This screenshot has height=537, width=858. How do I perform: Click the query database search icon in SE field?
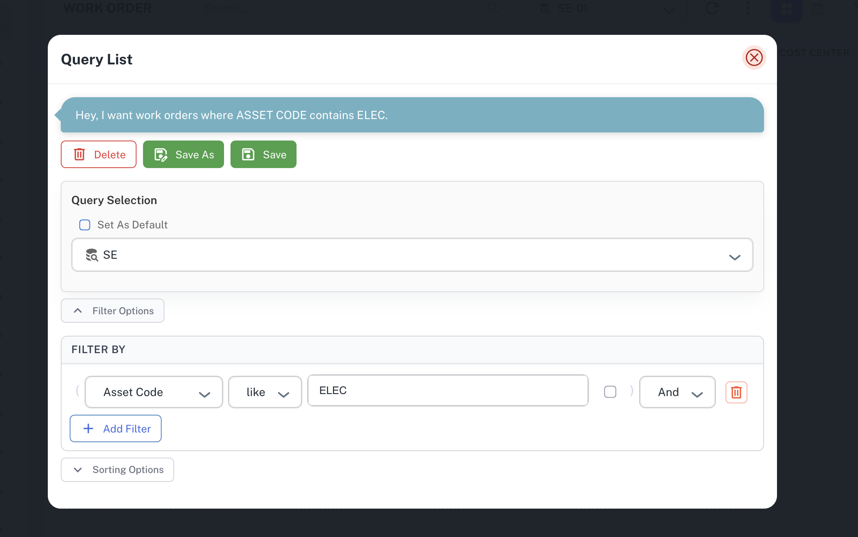coord(92,255)
